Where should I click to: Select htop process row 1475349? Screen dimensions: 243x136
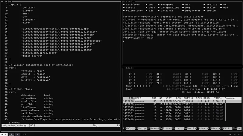pyautogui.click(x=182, y=107)
